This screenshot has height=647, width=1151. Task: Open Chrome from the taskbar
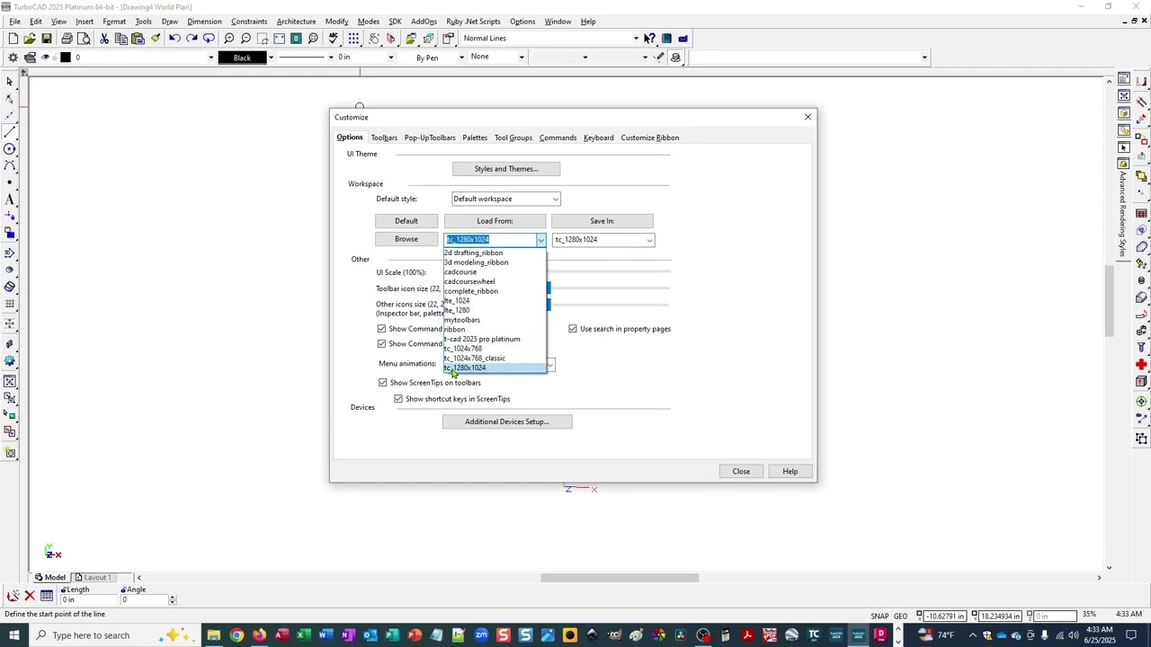pyautogui.click(x=236, y=635)
